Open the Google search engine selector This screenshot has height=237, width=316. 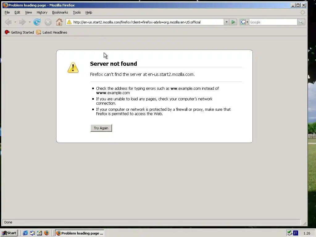point(244,22)
